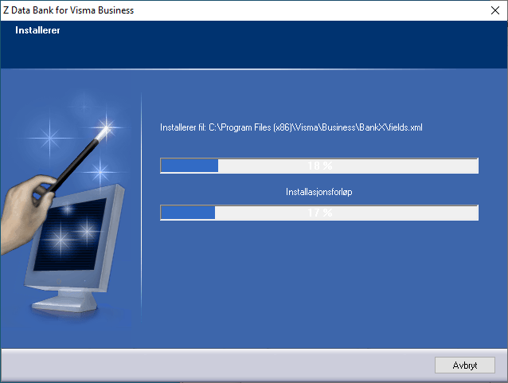Click filled blue part of upper progress bar
Viewport: 508px width, 383px height.
pyautogui.click(x=189, y=166)
